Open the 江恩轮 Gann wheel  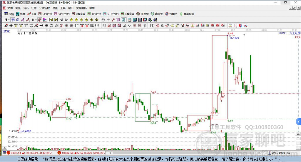pyautogui.click(x=143, y=14)
